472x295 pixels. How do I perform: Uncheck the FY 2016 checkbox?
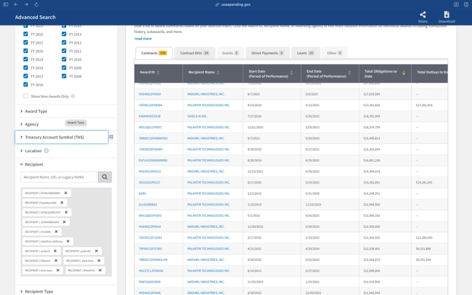point(25,84)
